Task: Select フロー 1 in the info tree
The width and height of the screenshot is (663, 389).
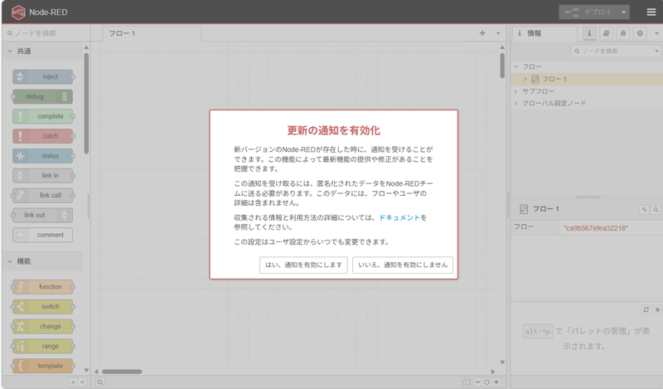Action: point(587,79)
